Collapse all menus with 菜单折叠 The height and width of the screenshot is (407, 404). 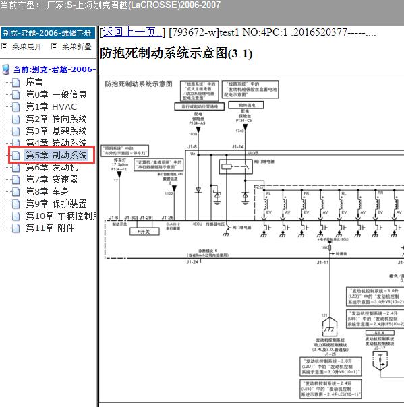[77, 46]
